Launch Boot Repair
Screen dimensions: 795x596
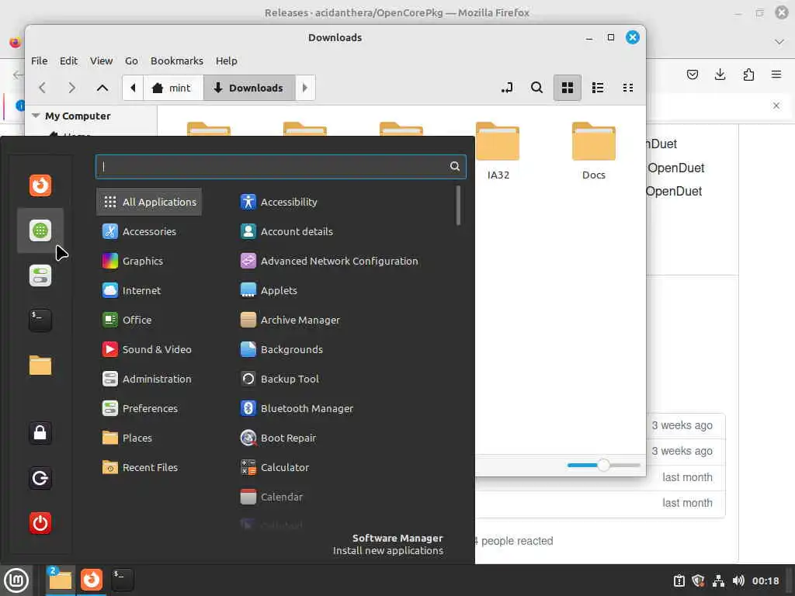click(x=278, y=438)
